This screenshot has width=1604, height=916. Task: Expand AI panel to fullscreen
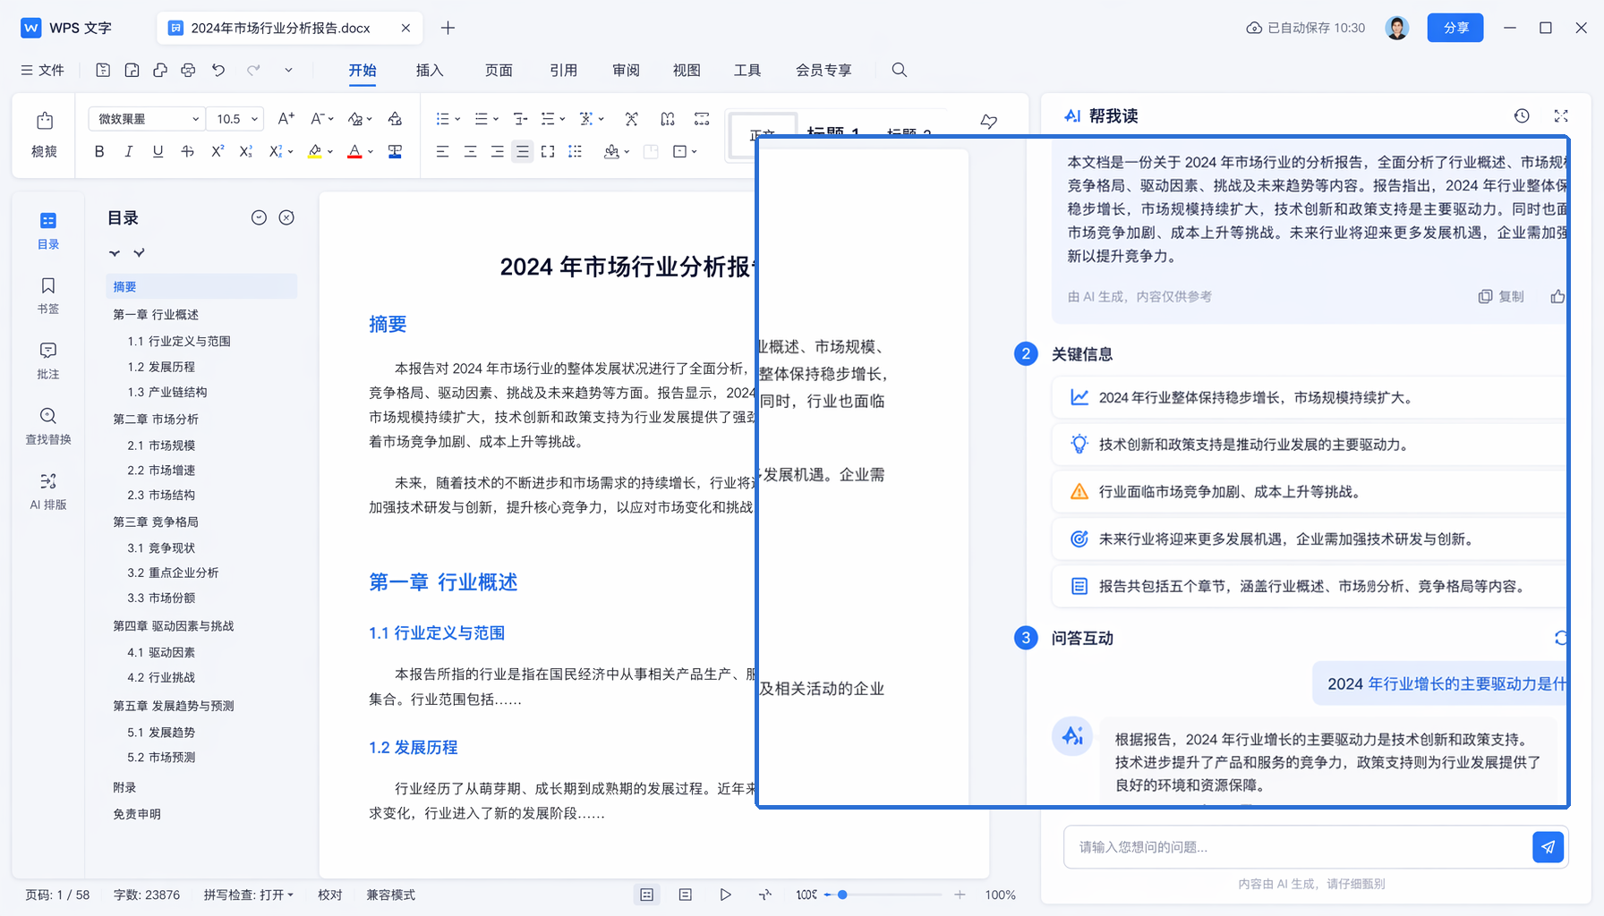tap(1561, 115)
